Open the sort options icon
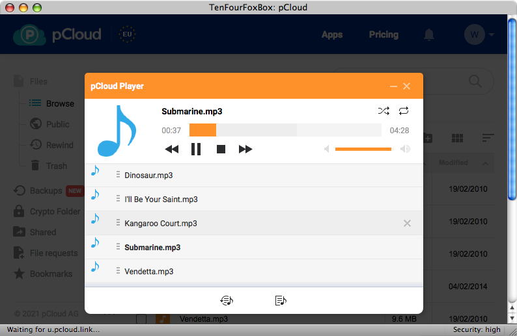 (x=488, y=138)
